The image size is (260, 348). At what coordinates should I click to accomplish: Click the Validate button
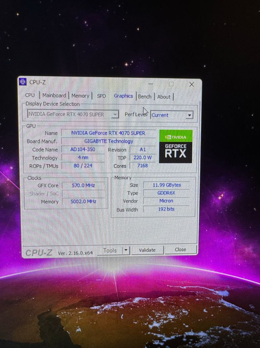147,250
